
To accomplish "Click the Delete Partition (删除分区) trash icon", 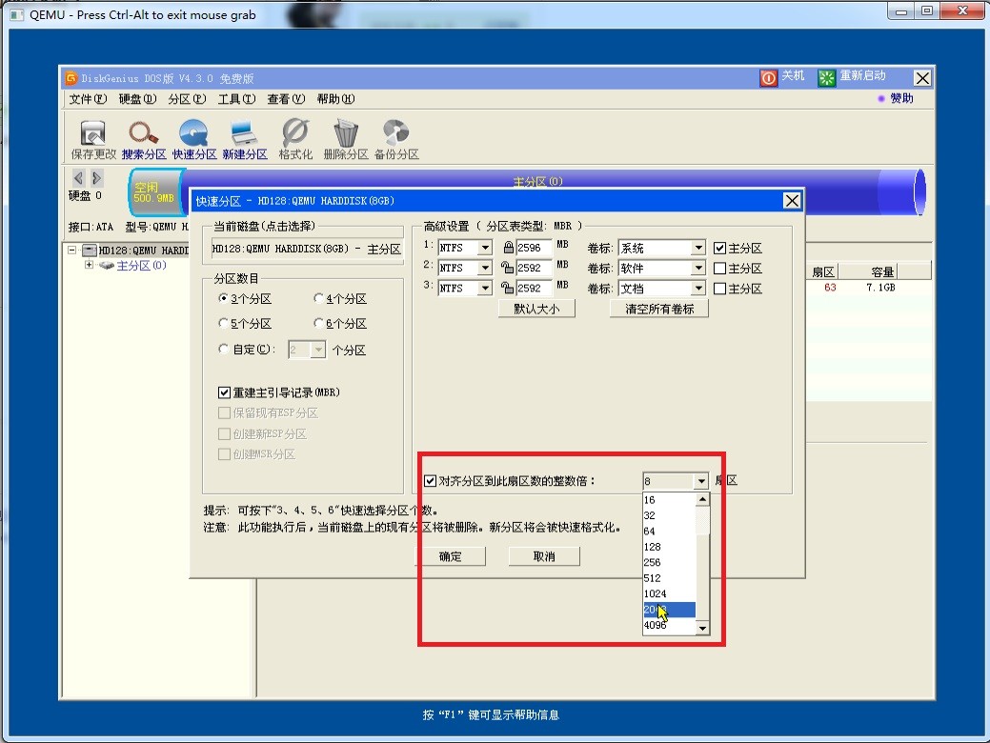I will point(345,134).
